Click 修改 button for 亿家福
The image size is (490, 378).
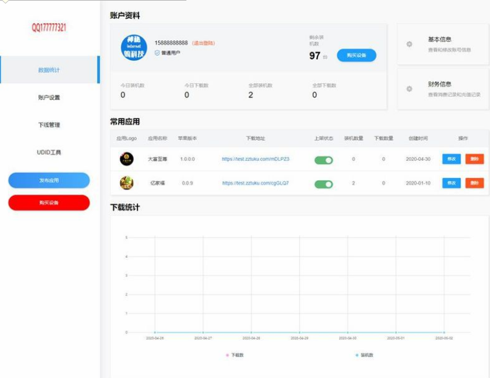451,183
